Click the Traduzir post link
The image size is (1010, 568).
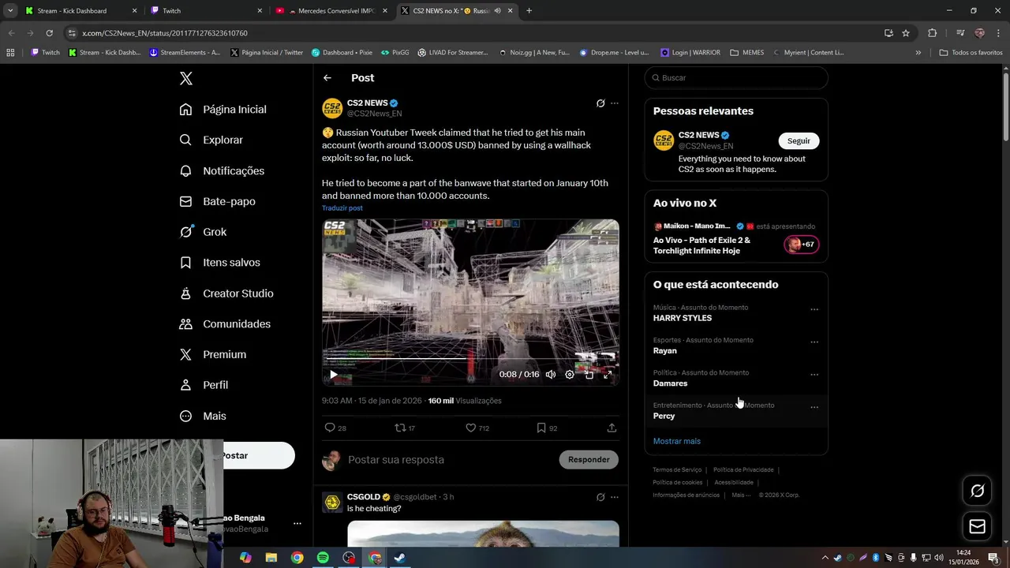[x=342, y=208]
